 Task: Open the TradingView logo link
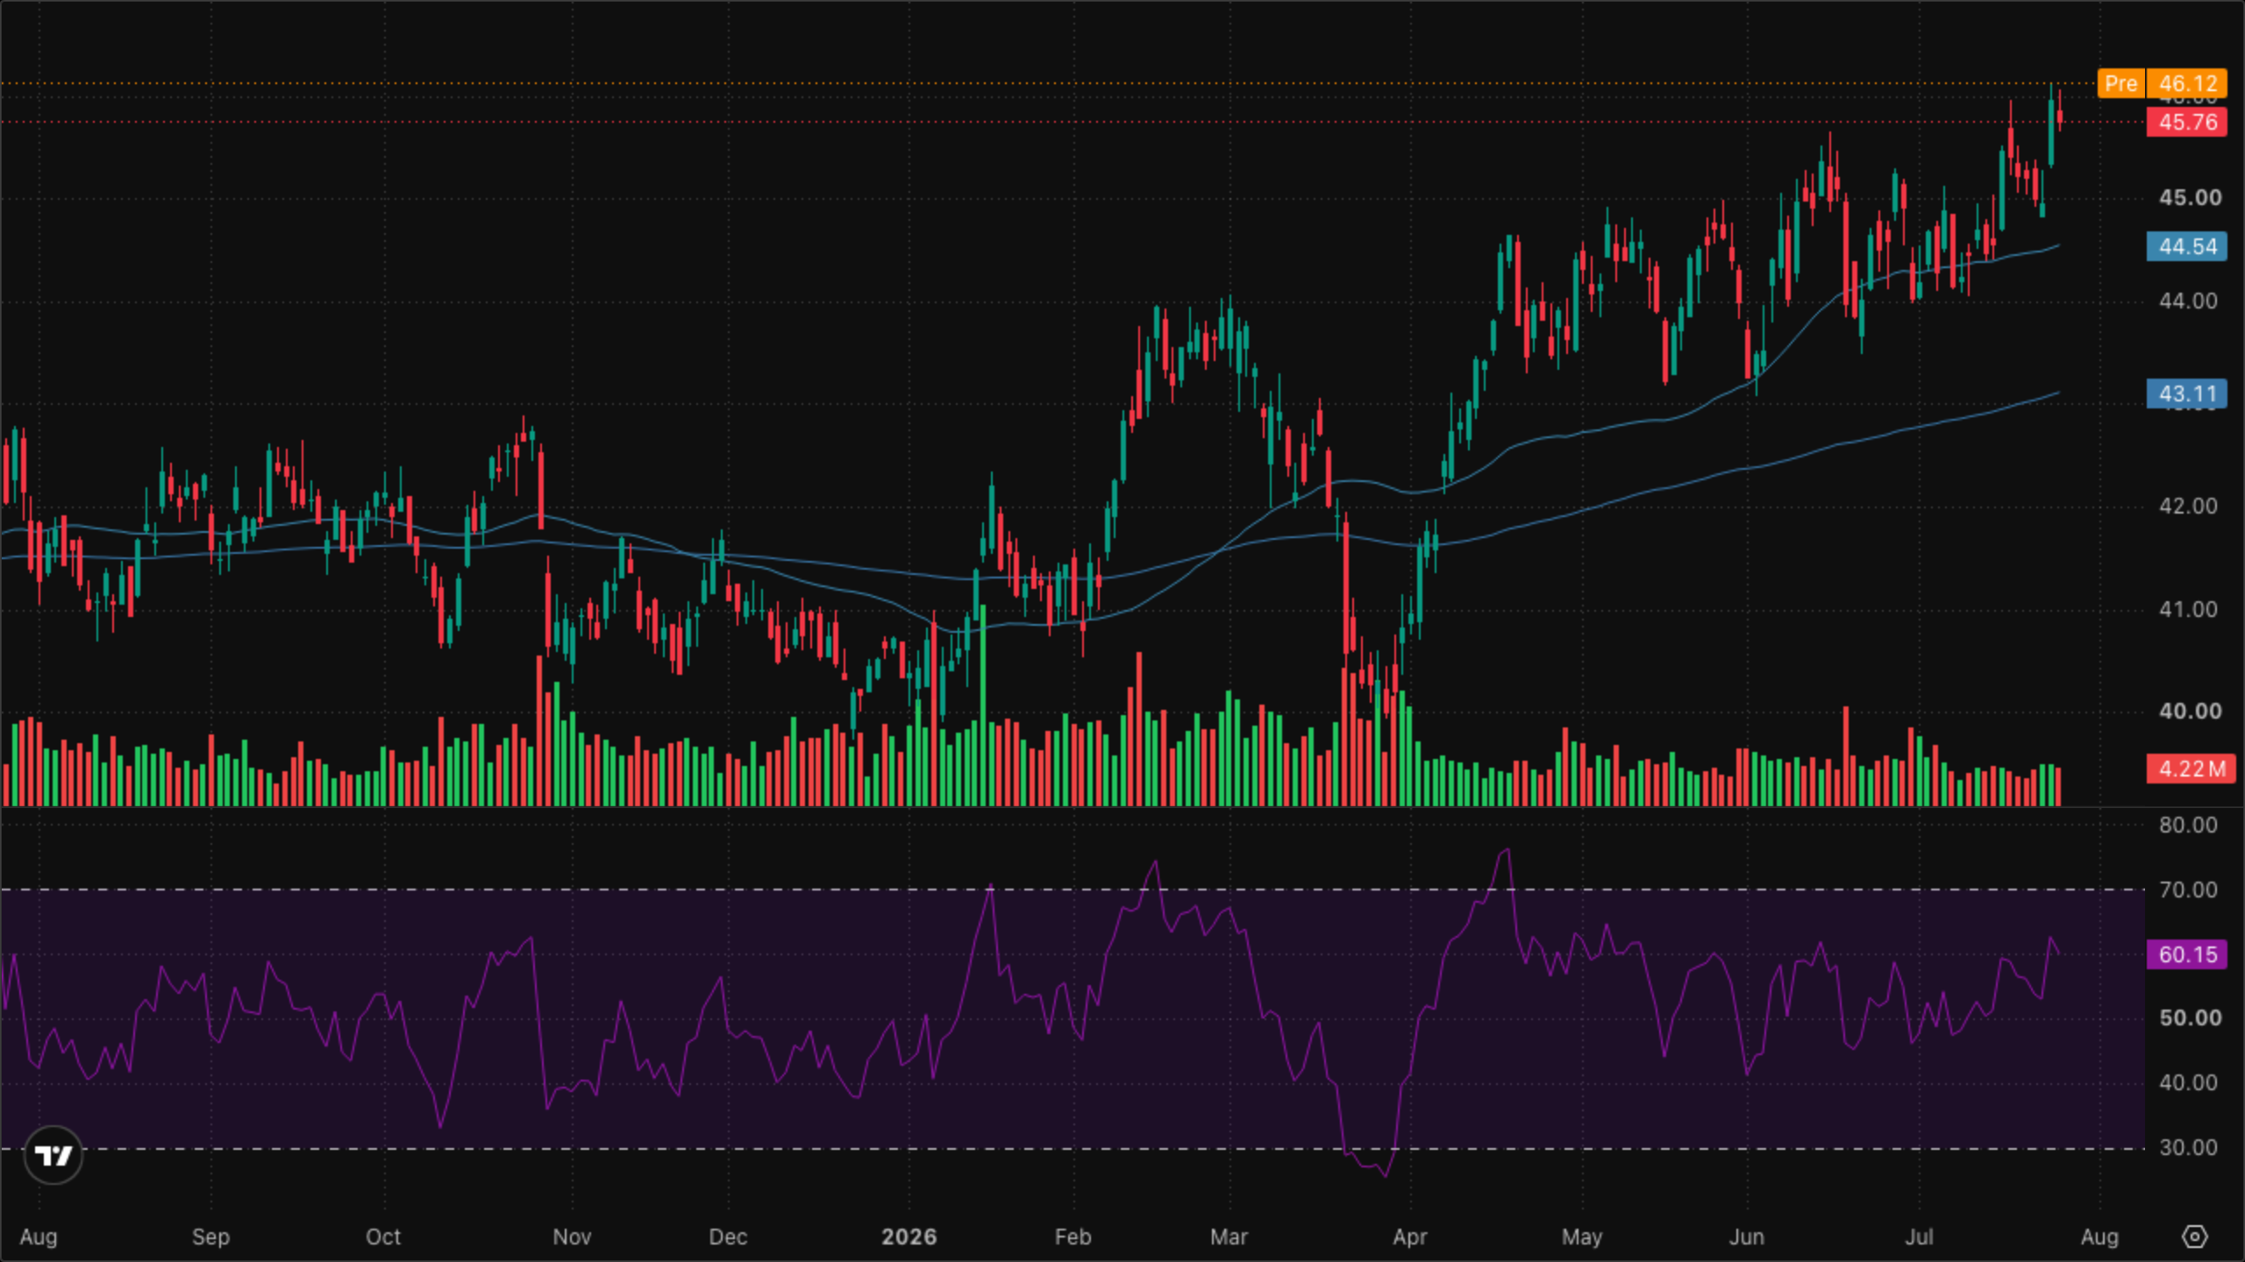pos(53,1155)
